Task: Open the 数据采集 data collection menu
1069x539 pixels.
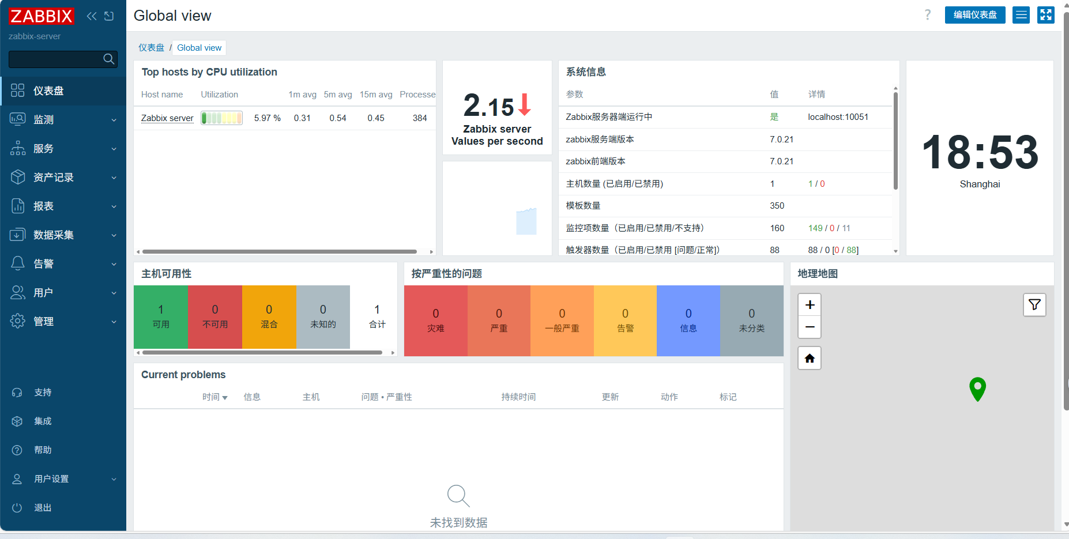Action: click(x=63, y=235)
